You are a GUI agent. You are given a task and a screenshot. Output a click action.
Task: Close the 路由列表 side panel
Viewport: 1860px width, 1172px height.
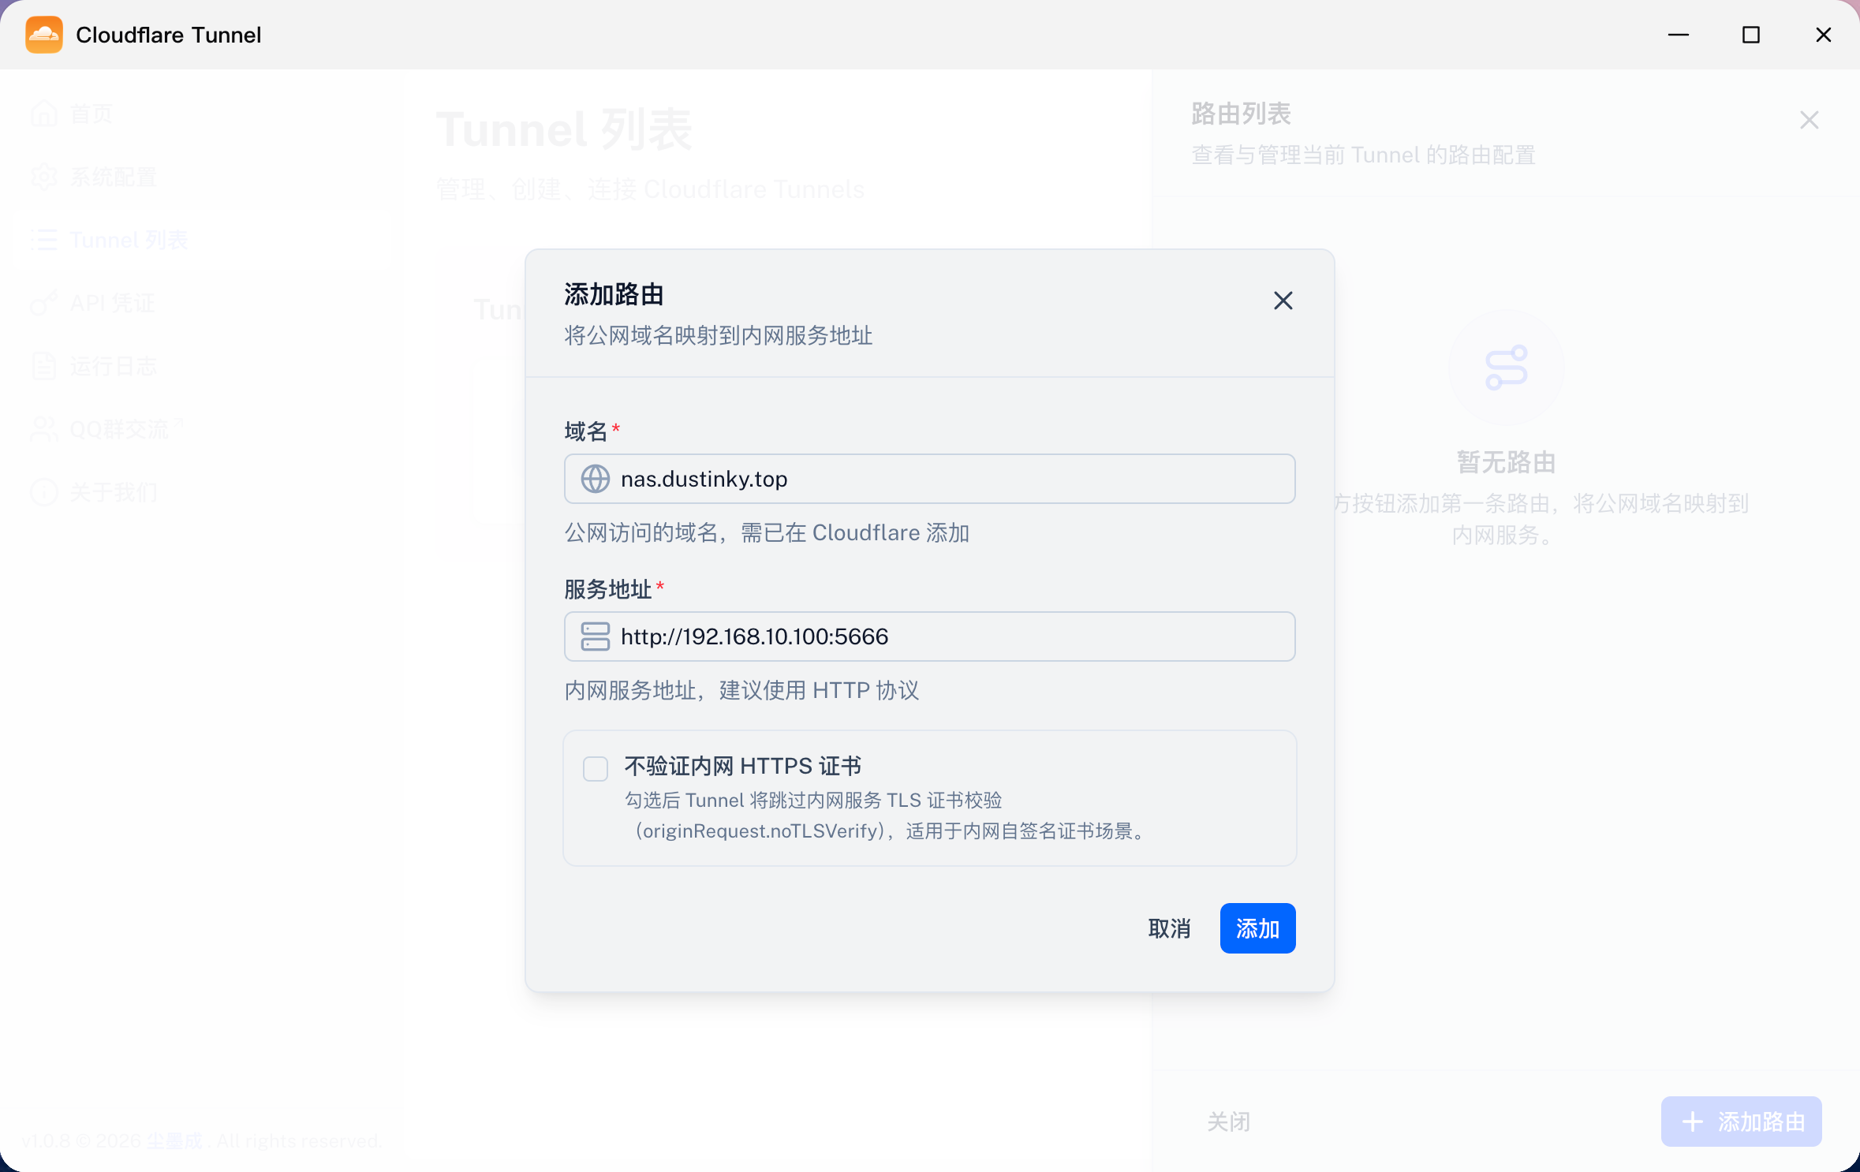coord(1809,120)
